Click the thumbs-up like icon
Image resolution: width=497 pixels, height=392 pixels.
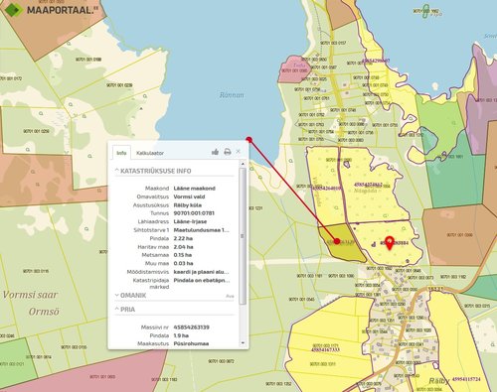[x=215, y=152]
